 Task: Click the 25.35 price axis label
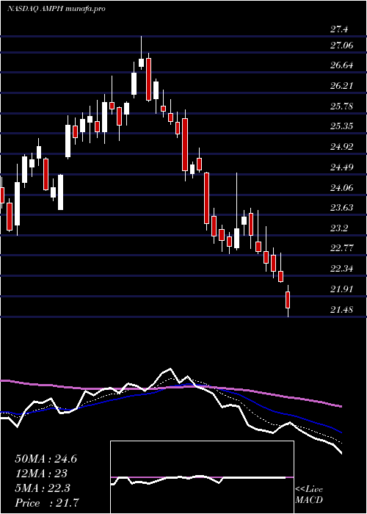click(341, 126)
